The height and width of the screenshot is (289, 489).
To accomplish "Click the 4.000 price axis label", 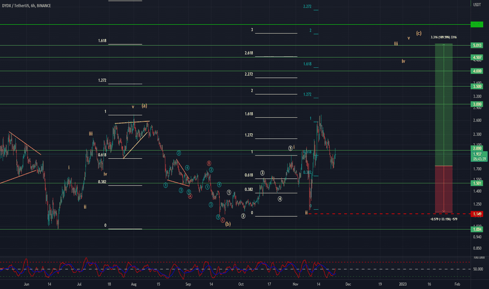I will (477, 71).
